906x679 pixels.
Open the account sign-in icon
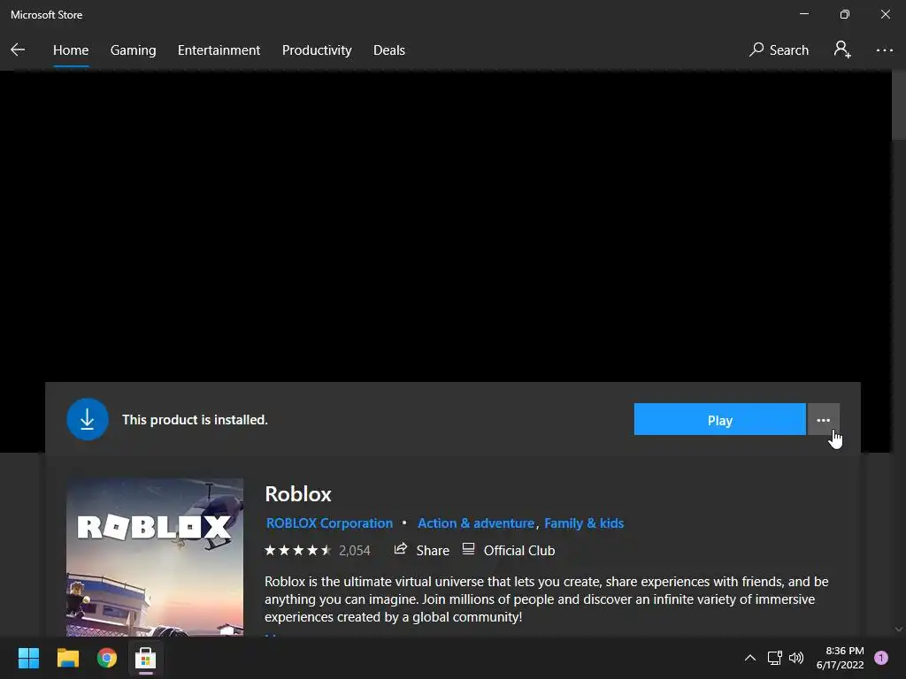842,50
